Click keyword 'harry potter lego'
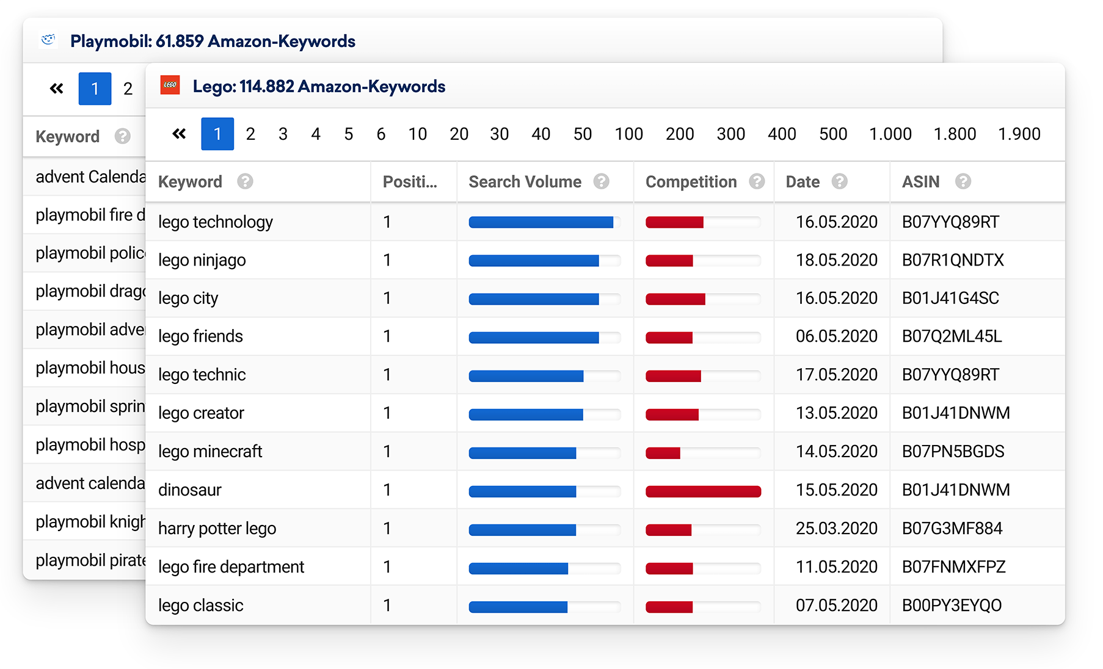Image resolution: width=1103 pixels, height=669 pixels. (217, 529)
